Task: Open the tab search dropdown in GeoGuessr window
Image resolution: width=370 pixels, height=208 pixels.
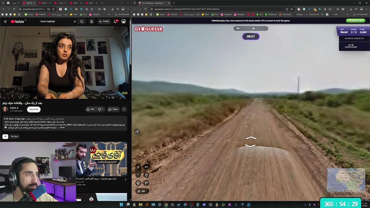Action: coord(135,3)
